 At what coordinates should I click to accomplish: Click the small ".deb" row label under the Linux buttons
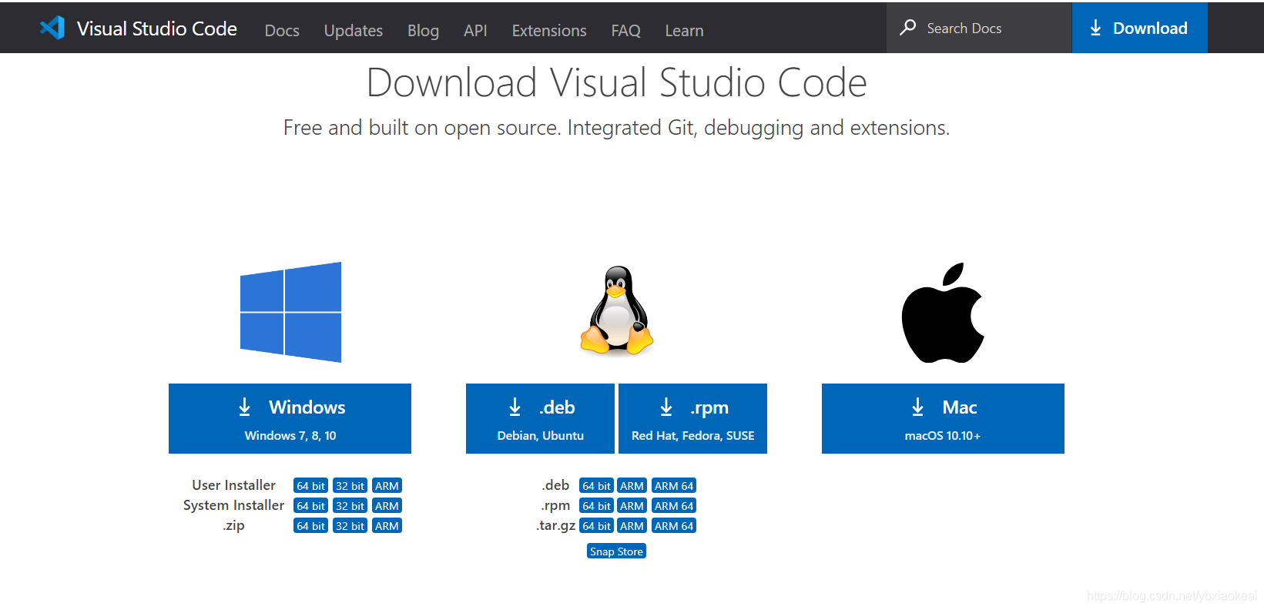[x=555, y=485]
